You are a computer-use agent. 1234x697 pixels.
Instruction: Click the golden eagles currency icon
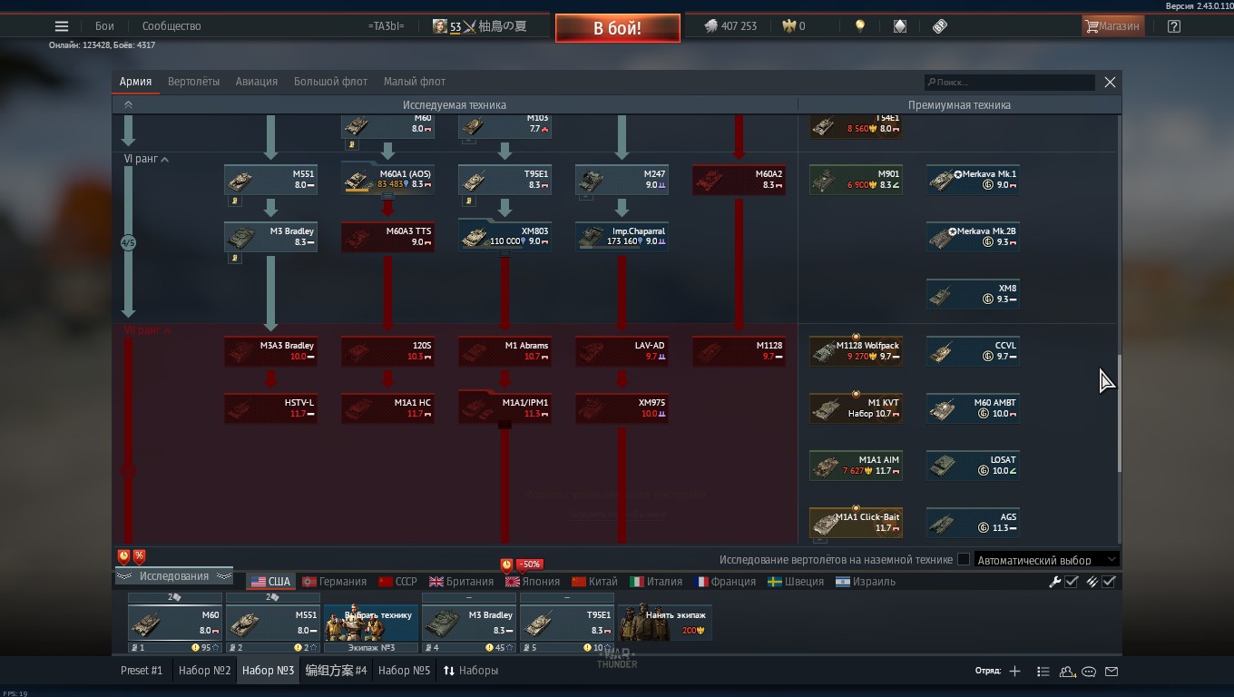click(x=788, y=26)
